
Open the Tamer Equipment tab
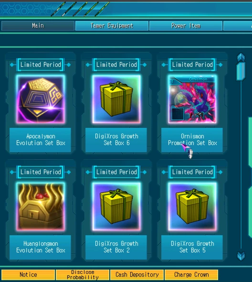coord(112,26)
